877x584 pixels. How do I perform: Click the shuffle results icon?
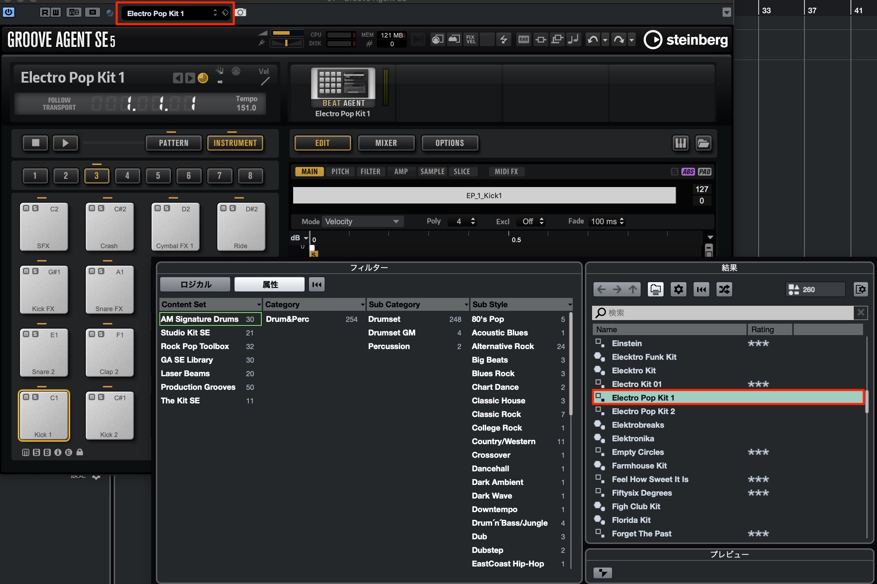tap(724, 289)
